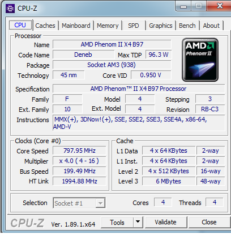The image size is (231, 234).
Task: View the About tab
Action: [x=211, y=26]
